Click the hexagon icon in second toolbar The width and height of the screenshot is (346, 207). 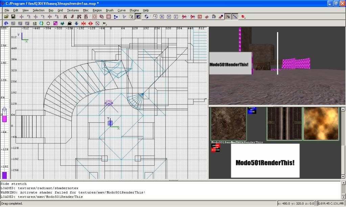point(48,23)
